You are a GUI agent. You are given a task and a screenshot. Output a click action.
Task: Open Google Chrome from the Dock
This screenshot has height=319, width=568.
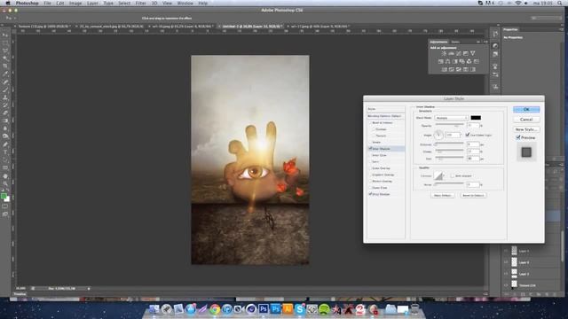pyautogui.click(x=215, y=309)
